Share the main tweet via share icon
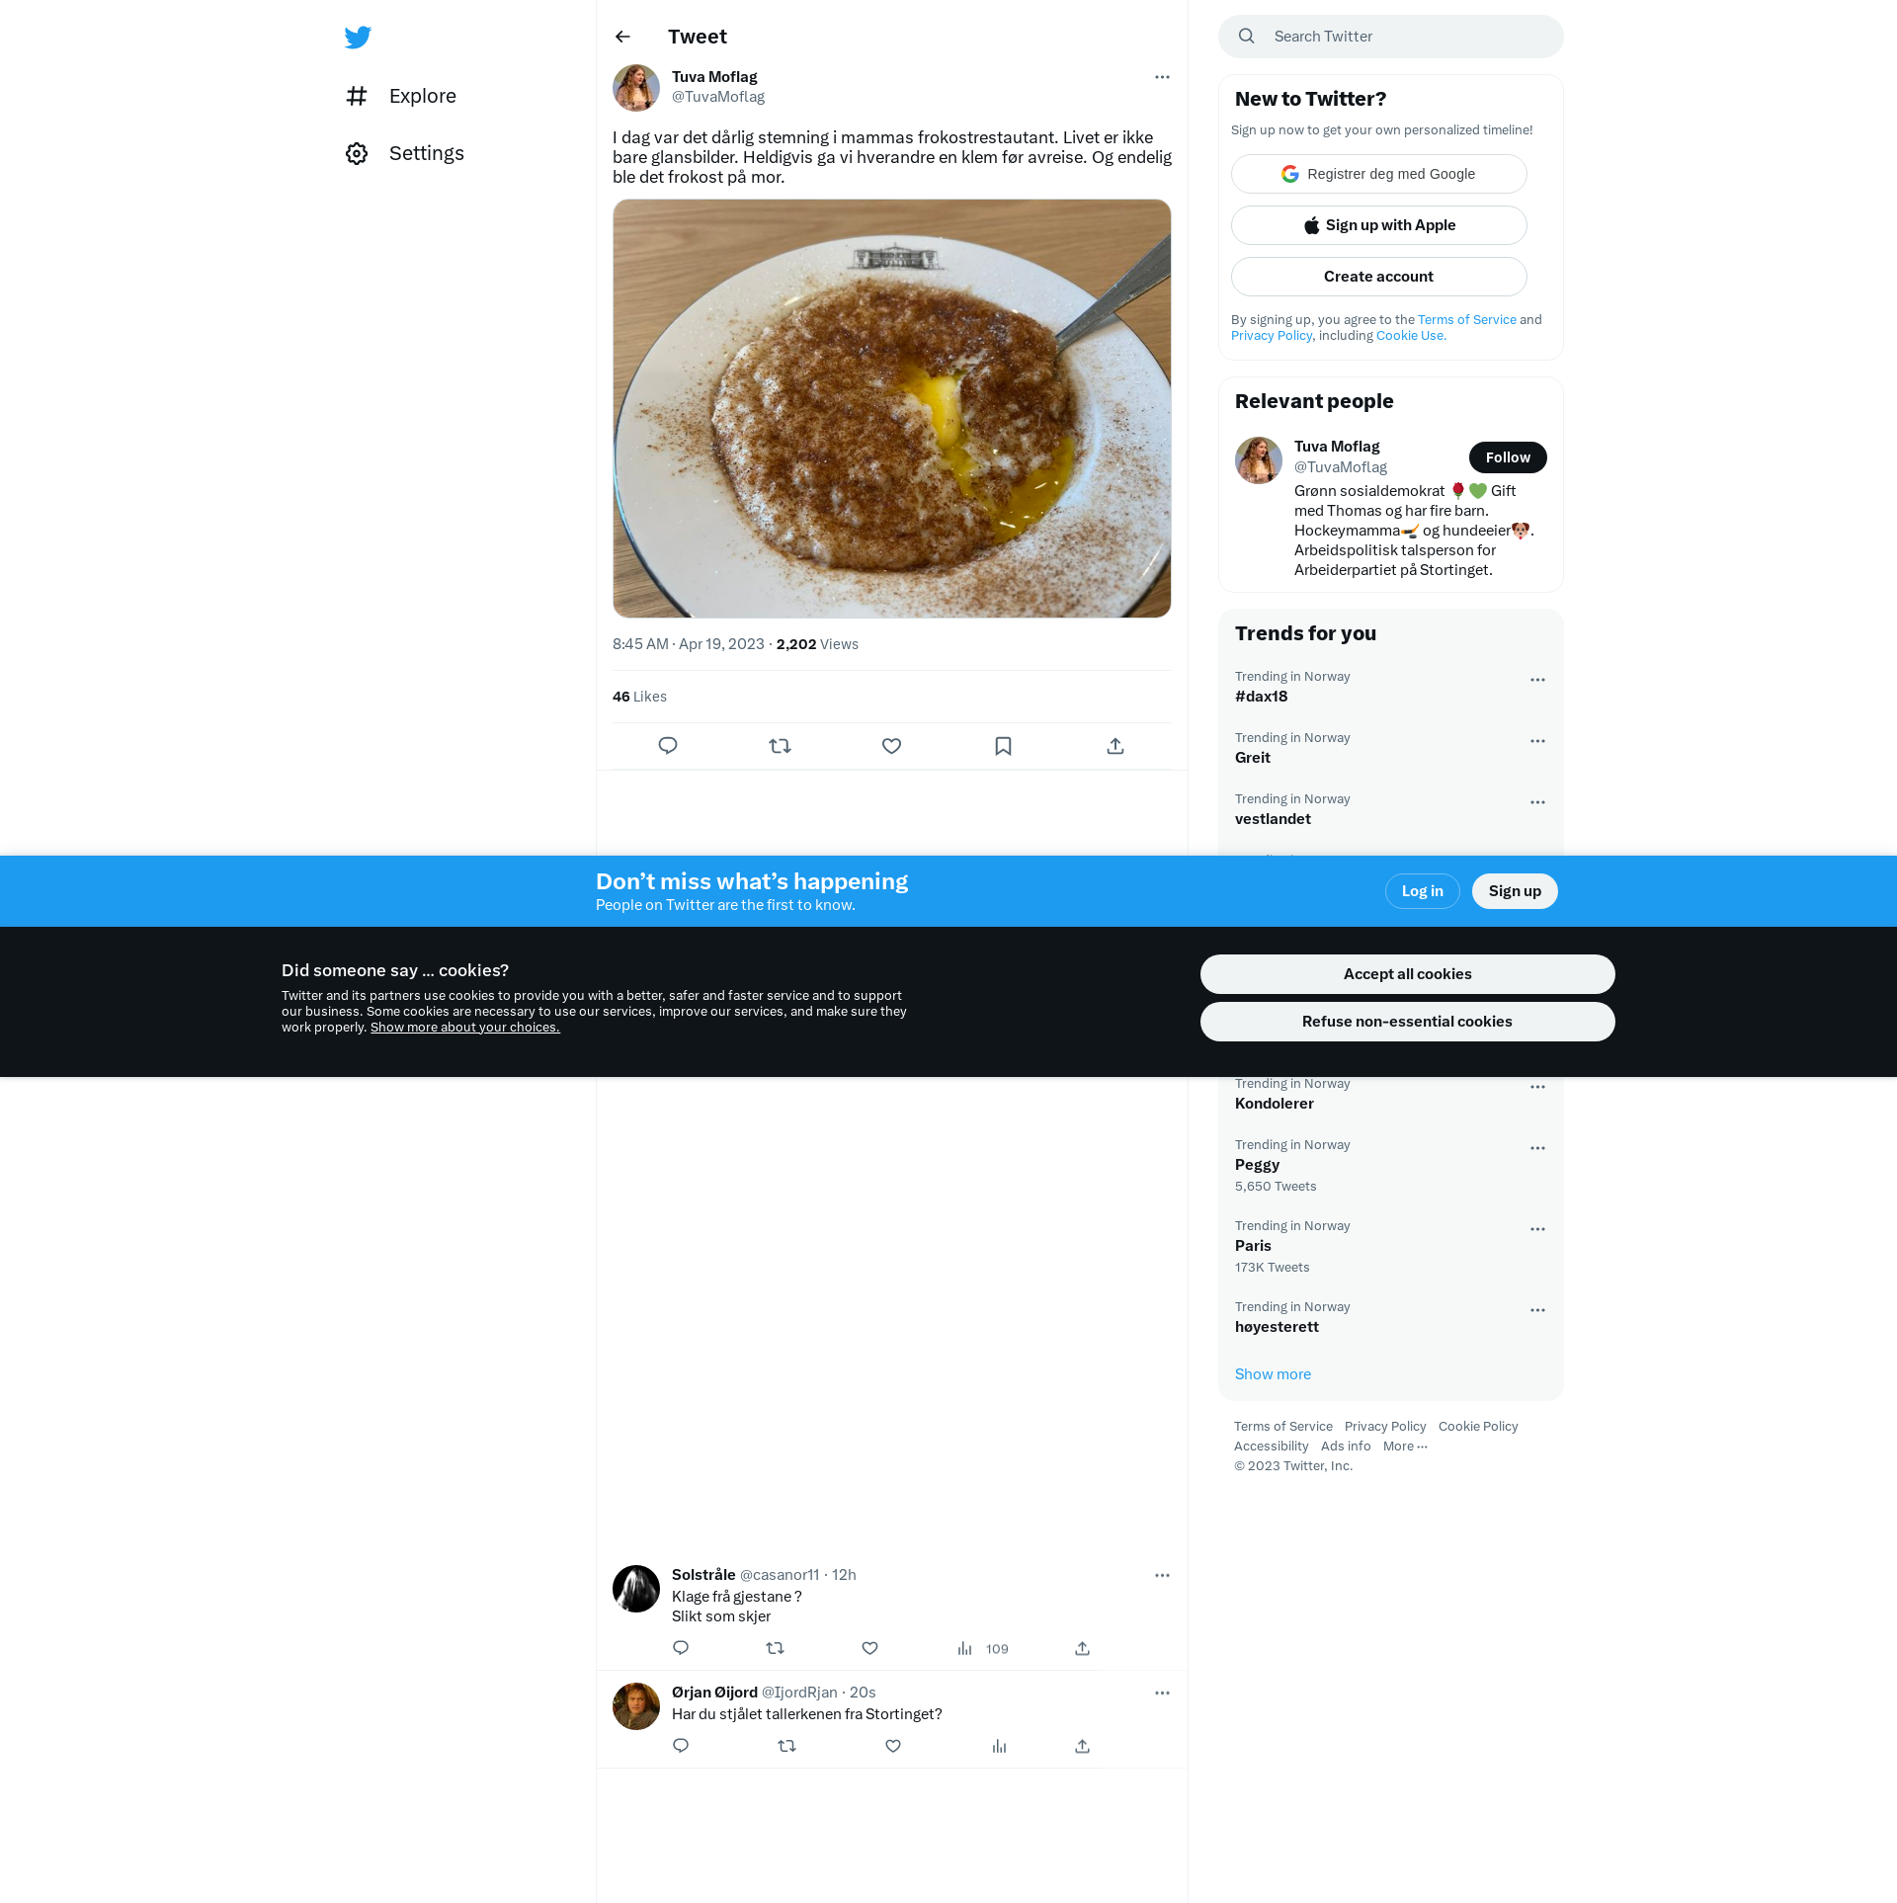This screenshot has height=1903, width=1897. click(x=1115, y=746)
